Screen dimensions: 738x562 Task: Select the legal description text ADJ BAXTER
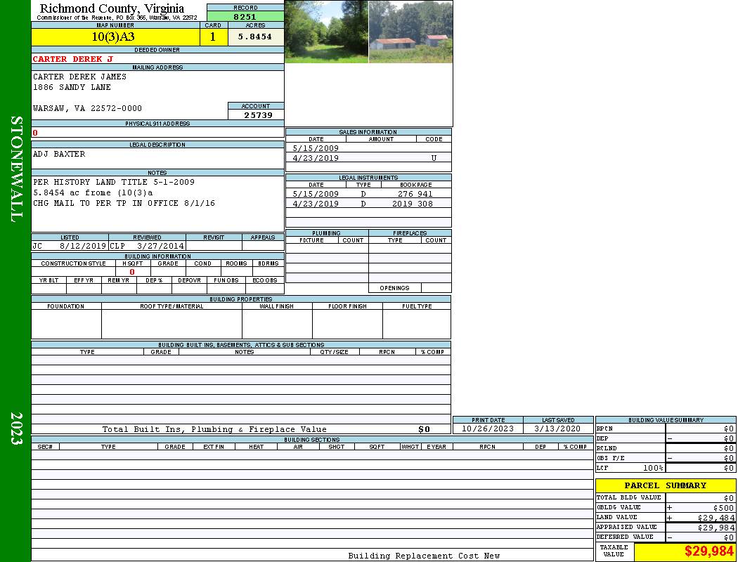click(60, 154)
